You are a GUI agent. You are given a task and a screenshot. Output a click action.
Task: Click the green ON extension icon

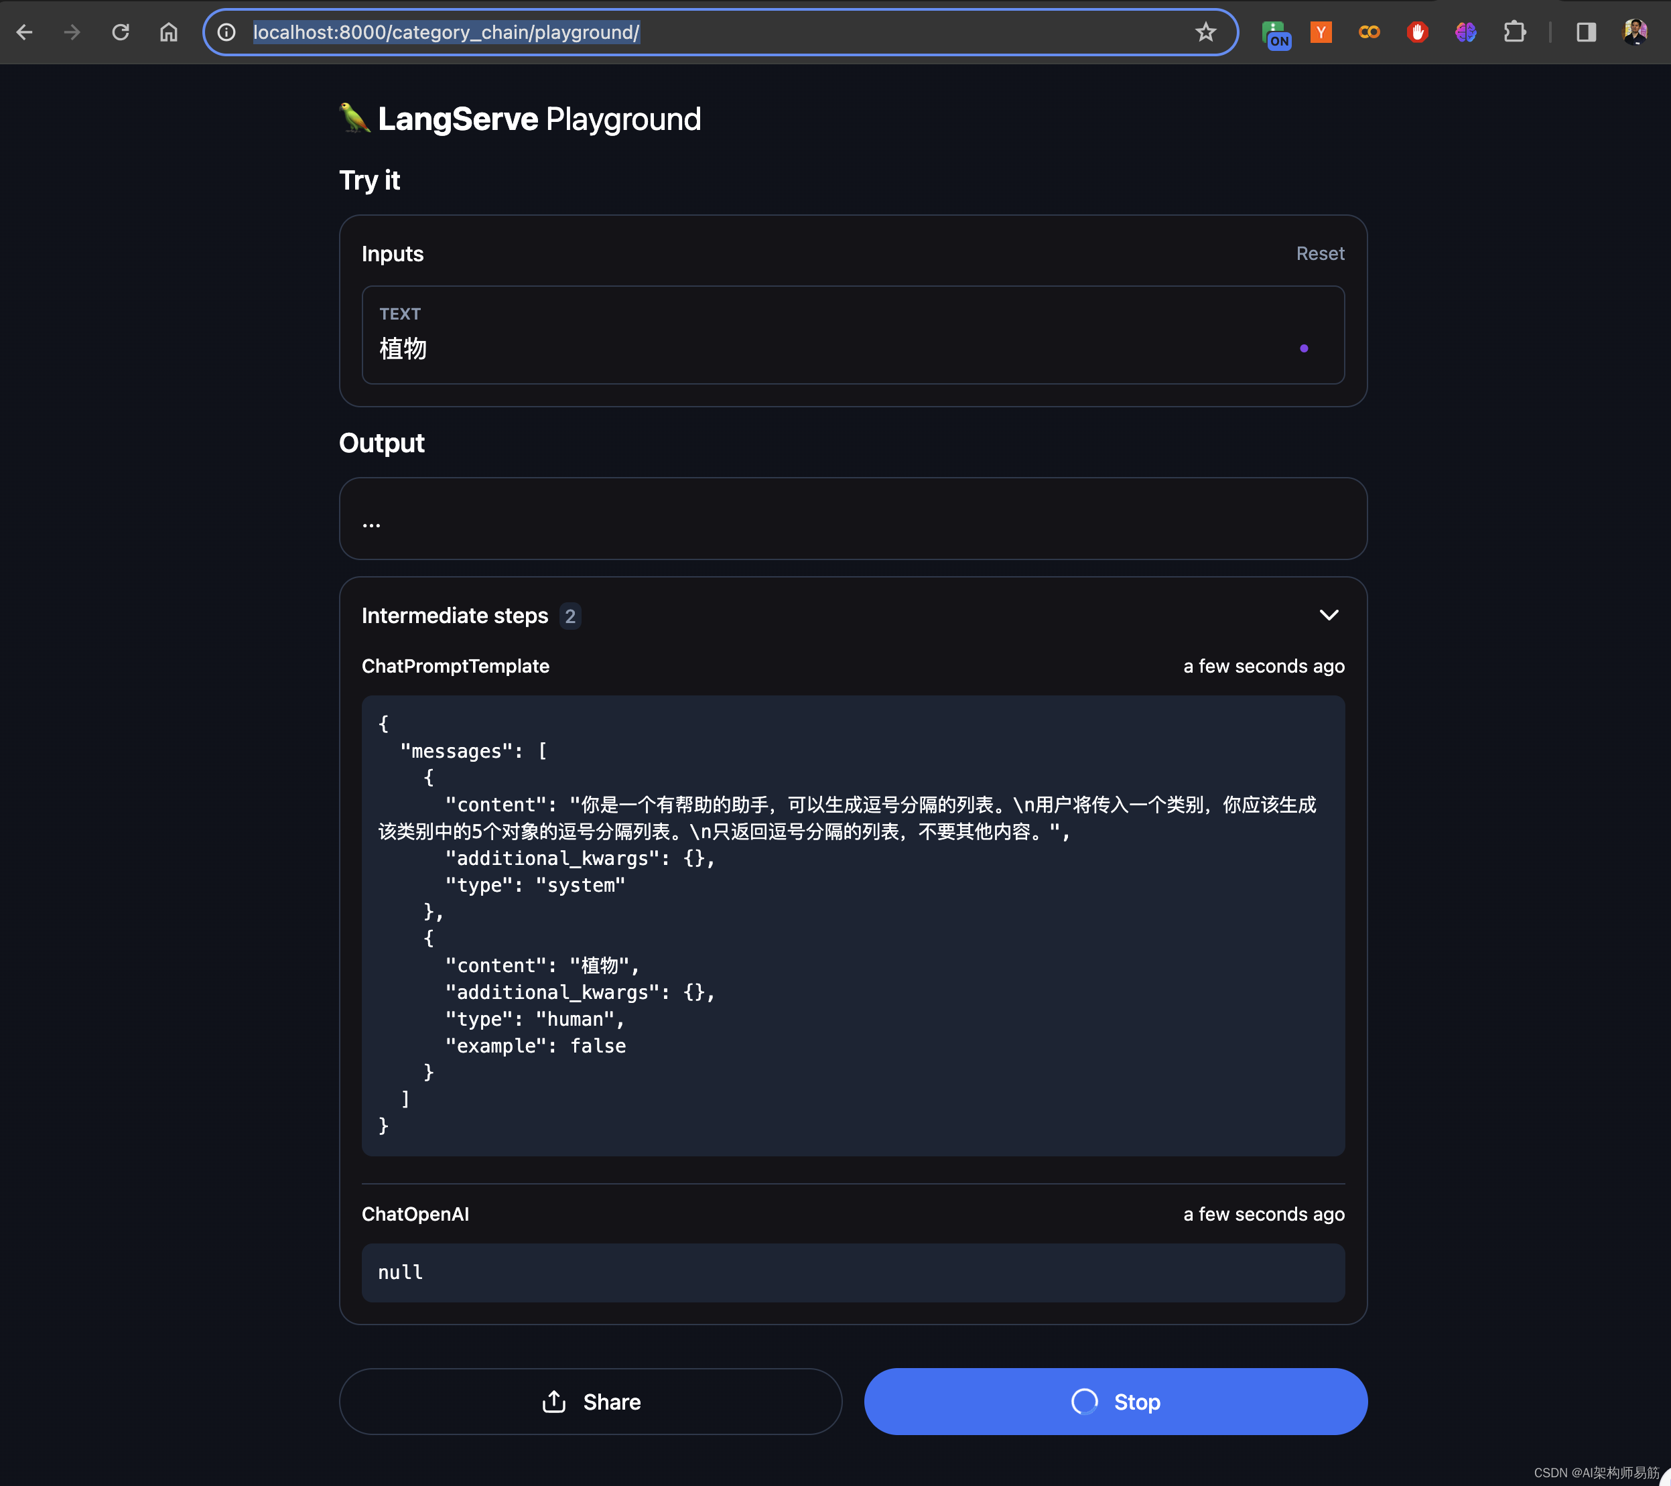click(x=1275, y=33)
